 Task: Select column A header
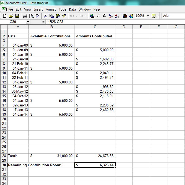coord(18,27)
